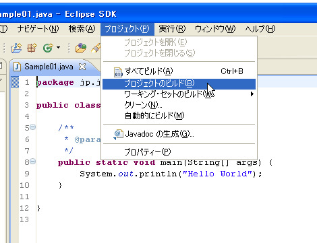This screenshot has height=243, width=317.
Task: Click the line 1 marker in the editor ruler
Action: pos(15,82)
